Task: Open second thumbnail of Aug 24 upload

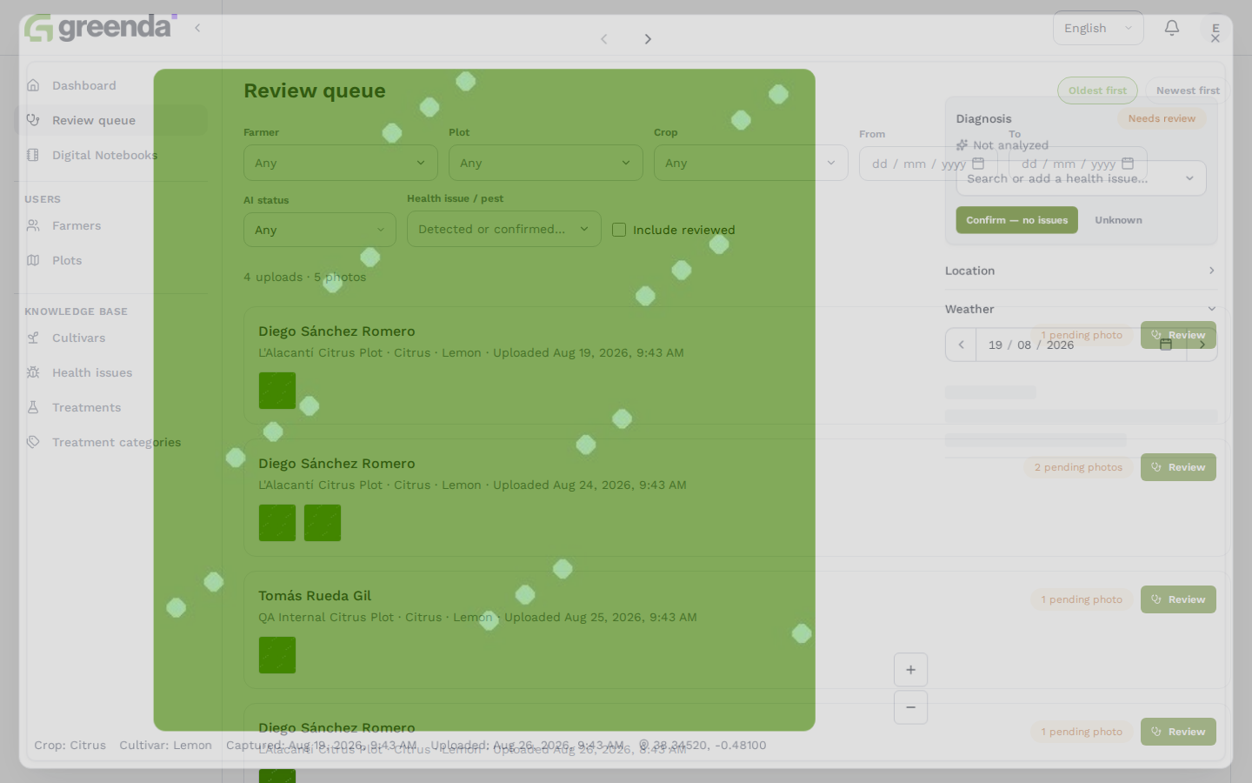Action: (x=323, y=523)
